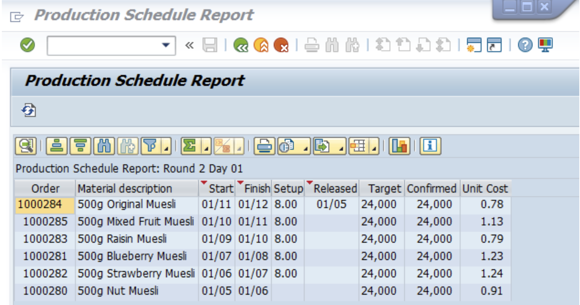Image resolution: width=580 pixels, height=305 pixels.
Task: Open the Views button's dropdown arrow
Action: pos(306,149)
